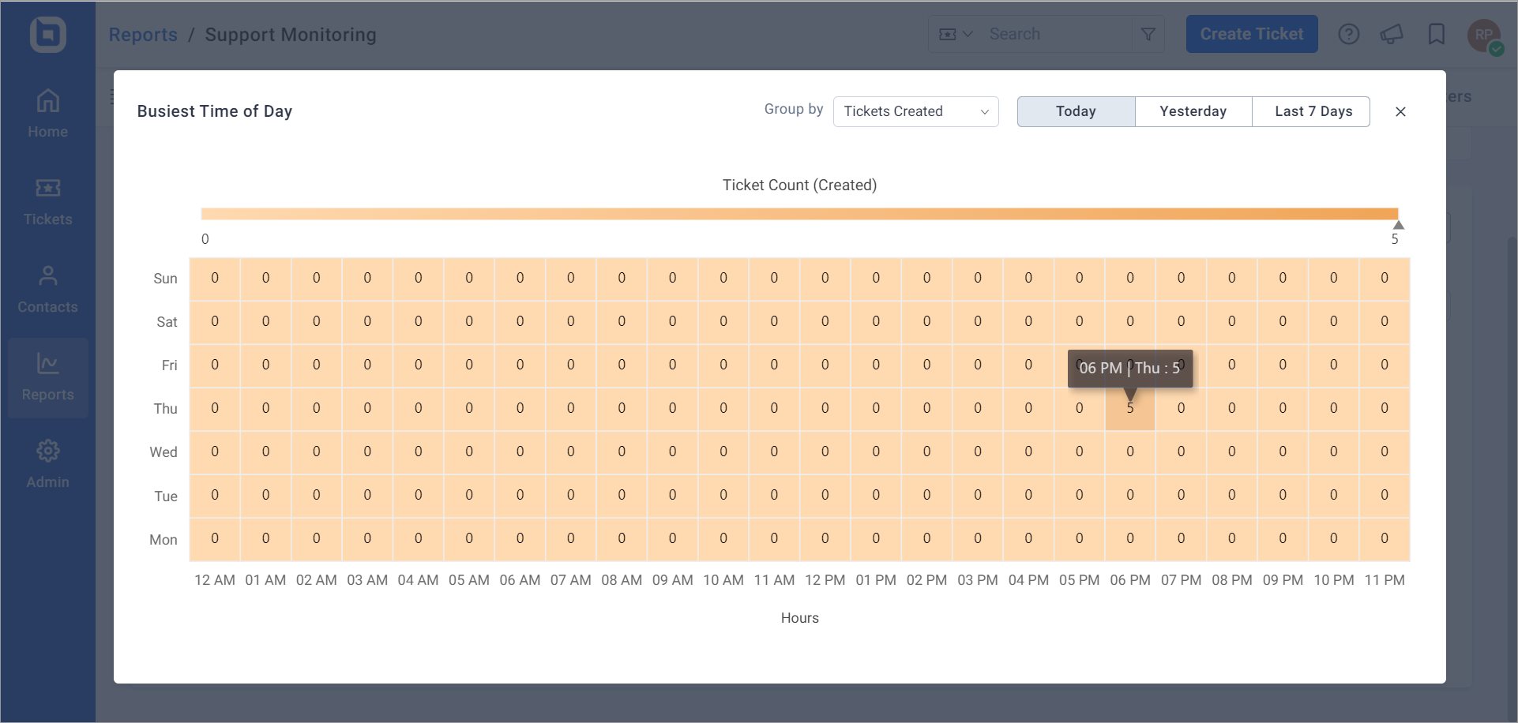1518x723 pixels.
Task: Click the '03 PM' hour axis label
Action: pos(978,580)
